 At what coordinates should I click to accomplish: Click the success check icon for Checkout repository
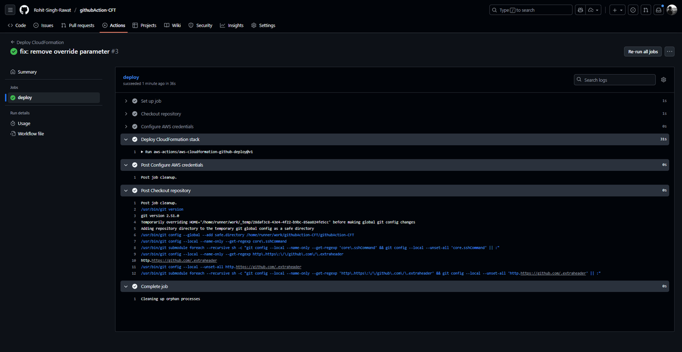[135, 114]
